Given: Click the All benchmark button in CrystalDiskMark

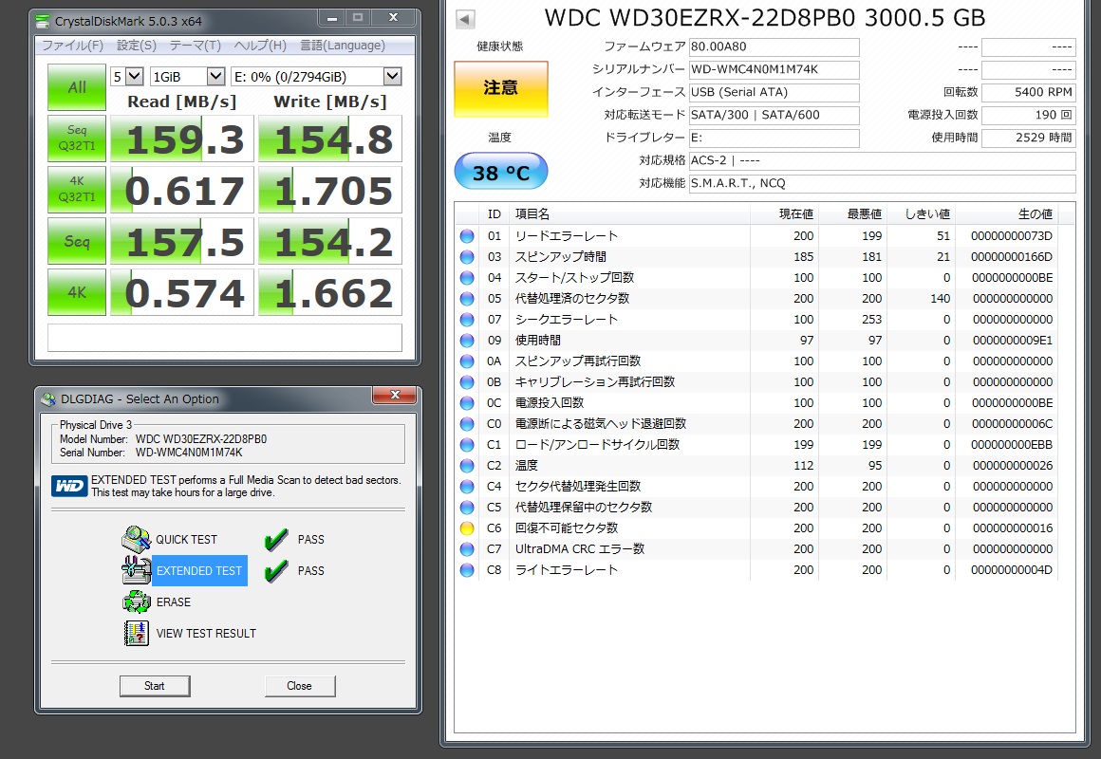Looking at the screenshot, I should click(x=77, y=87).
